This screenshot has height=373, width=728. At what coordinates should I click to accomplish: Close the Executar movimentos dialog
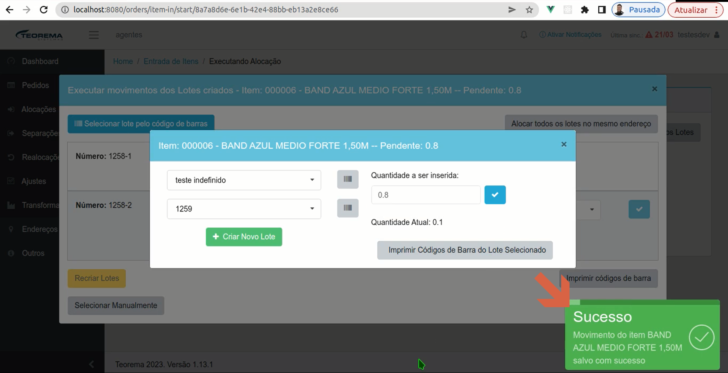point(654,89)
